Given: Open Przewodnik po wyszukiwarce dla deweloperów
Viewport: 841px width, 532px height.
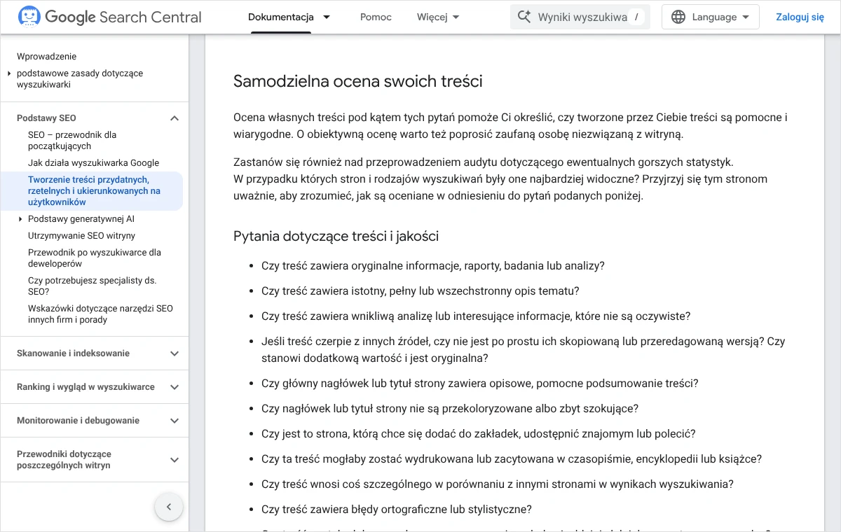Looking at the screenshot, I should [95, 258].
